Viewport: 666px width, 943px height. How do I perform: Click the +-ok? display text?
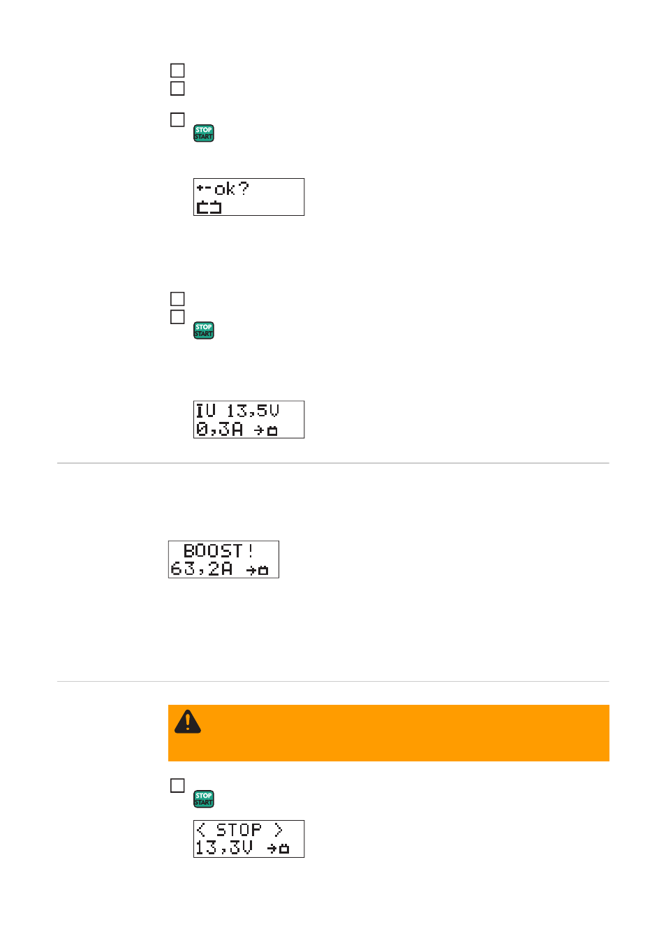pos(223,189)
